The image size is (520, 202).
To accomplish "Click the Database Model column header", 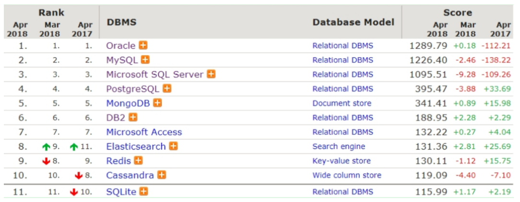I will pyautogui.click(x=354, y=22).
